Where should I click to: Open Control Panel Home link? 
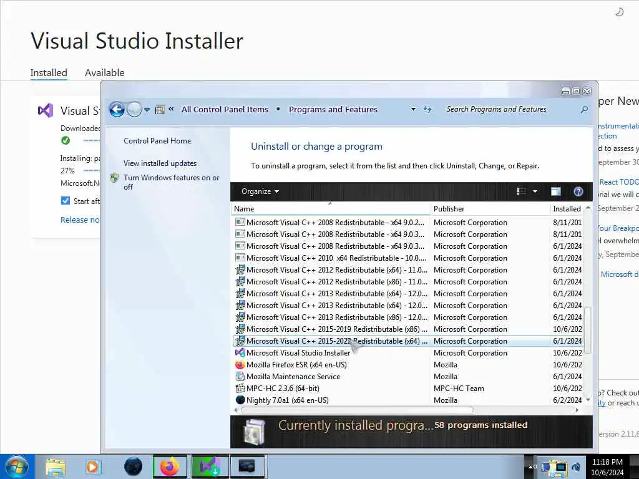pyautogui.click(x=157, y=140)
